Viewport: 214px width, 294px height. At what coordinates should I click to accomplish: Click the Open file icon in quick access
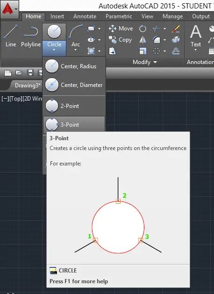[x=19, y=72]
